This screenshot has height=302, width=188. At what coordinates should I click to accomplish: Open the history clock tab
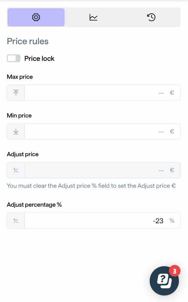point(151,17)
